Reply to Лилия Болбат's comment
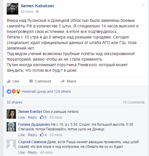Image resolution: width=149 pixels, height=156 pixels. coord(32,118)
